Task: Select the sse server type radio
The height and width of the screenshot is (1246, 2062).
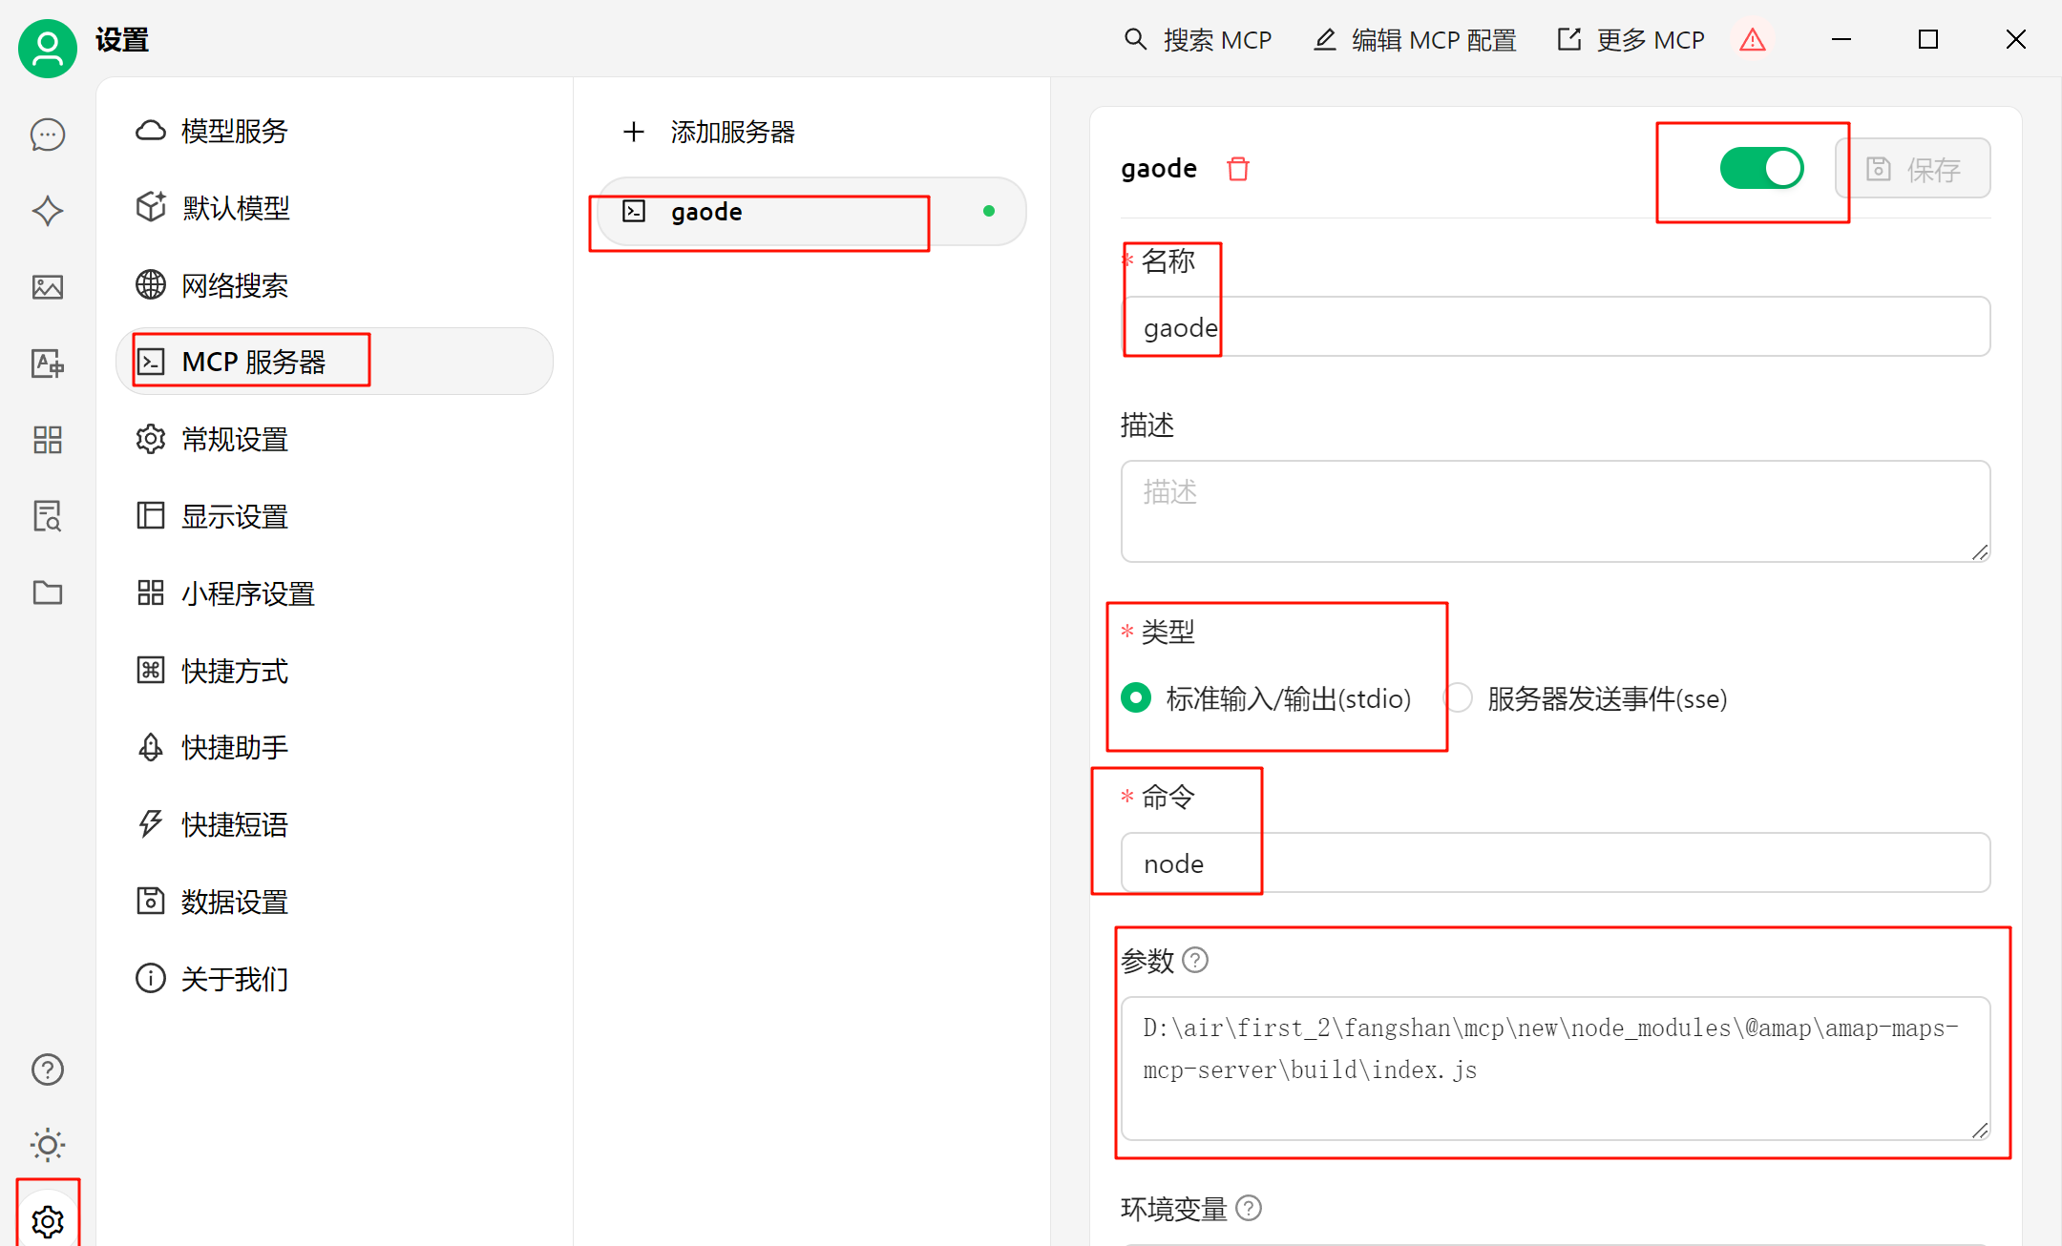Action: [1458, 698]
